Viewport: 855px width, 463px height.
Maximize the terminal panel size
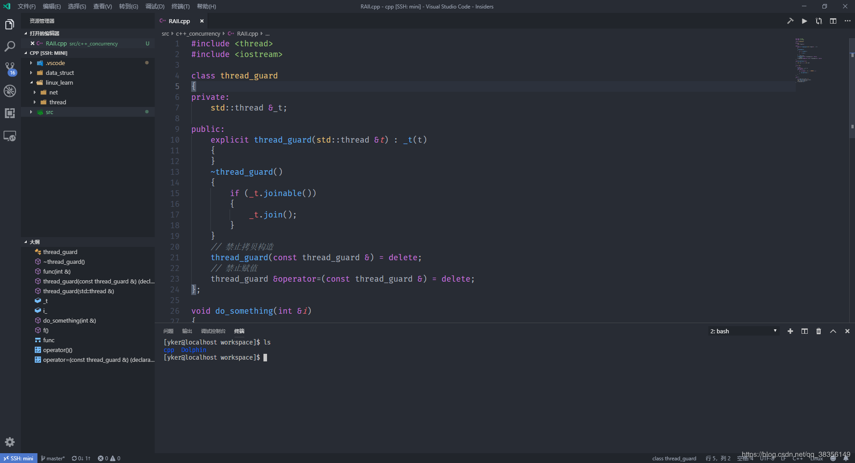(x=833, y=331)
